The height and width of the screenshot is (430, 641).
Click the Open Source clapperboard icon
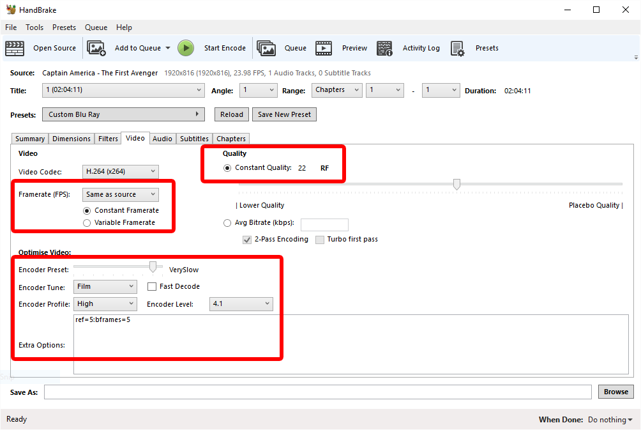[15, 49]
